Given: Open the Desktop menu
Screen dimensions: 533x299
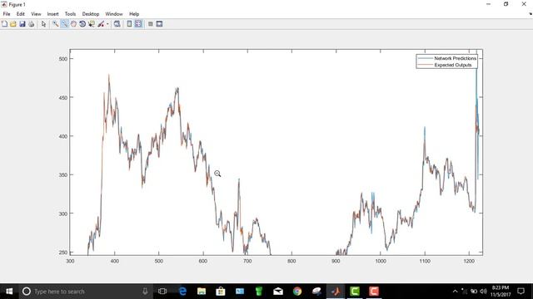Looking at the screenshot, I should 91,14.
